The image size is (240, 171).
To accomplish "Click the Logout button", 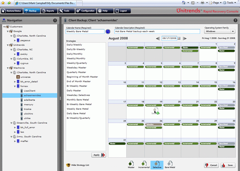I will [123, 11].
